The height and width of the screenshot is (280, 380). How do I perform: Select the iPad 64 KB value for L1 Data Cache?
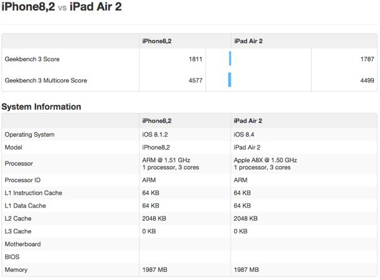click(x=242, y=206)
